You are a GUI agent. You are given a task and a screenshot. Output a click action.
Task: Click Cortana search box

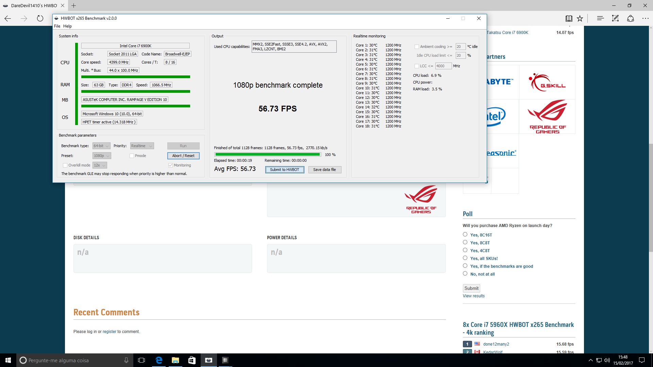75,360
